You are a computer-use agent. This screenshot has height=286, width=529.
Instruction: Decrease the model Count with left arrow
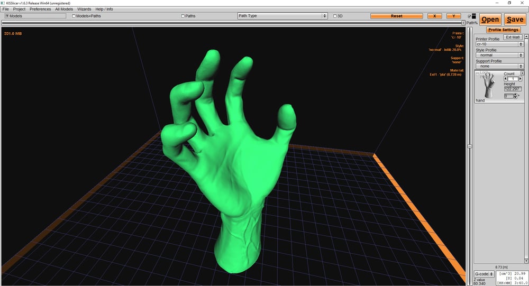505,79
